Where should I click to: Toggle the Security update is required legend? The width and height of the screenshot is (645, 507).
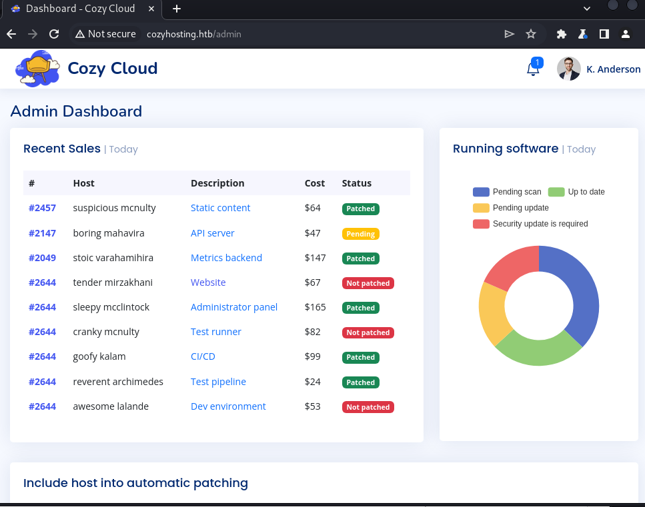point(529,224)
